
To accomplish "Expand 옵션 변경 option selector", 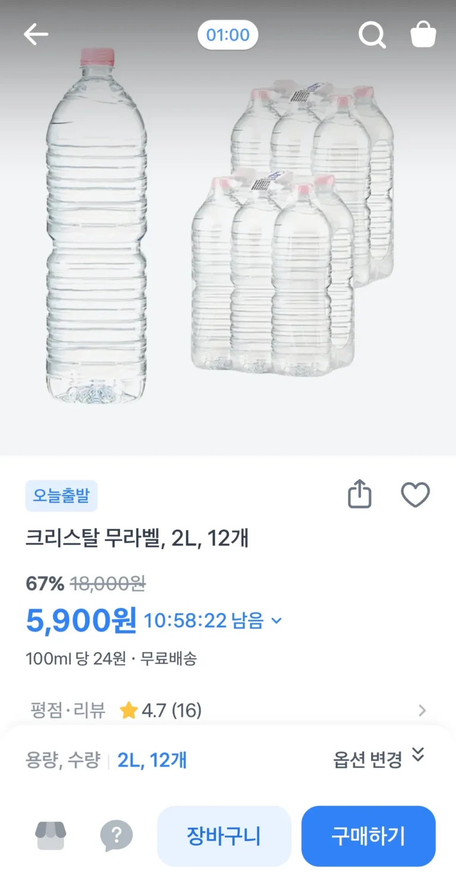I will pos(379,758).
